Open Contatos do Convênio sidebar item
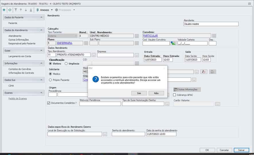Image resolution: width=254 pixels, height=155 pixels. (20, 69)
